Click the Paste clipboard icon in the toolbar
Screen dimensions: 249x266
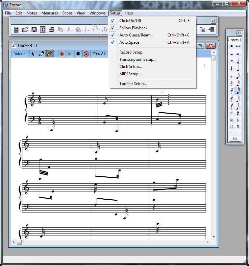coord(78,30)
